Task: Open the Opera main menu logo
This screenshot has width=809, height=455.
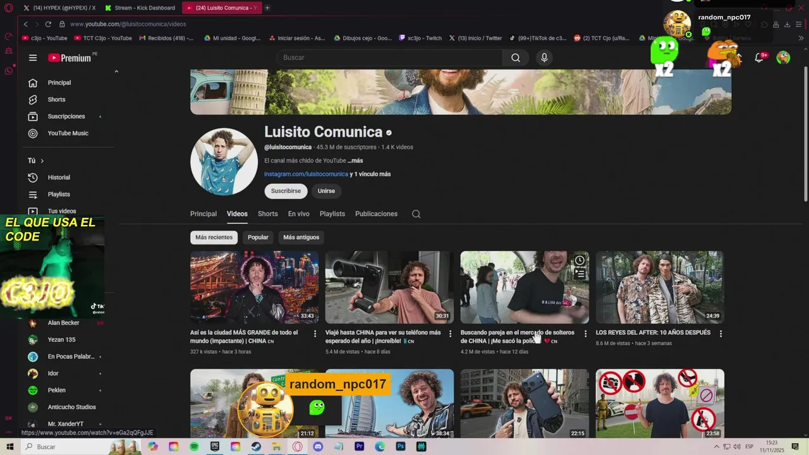Action: [8, 8]
